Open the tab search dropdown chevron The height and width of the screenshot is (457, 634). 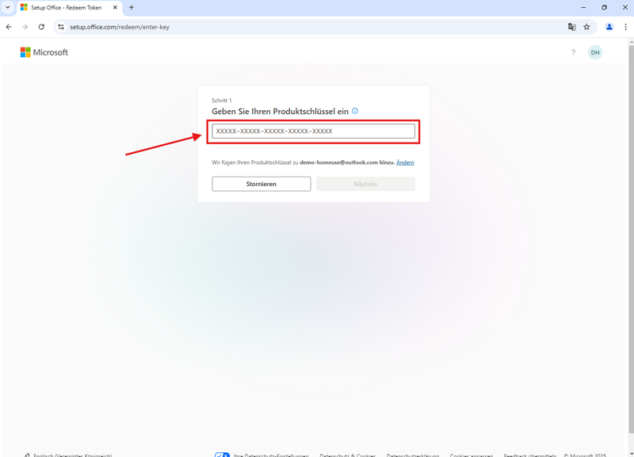tap(8, 7)
